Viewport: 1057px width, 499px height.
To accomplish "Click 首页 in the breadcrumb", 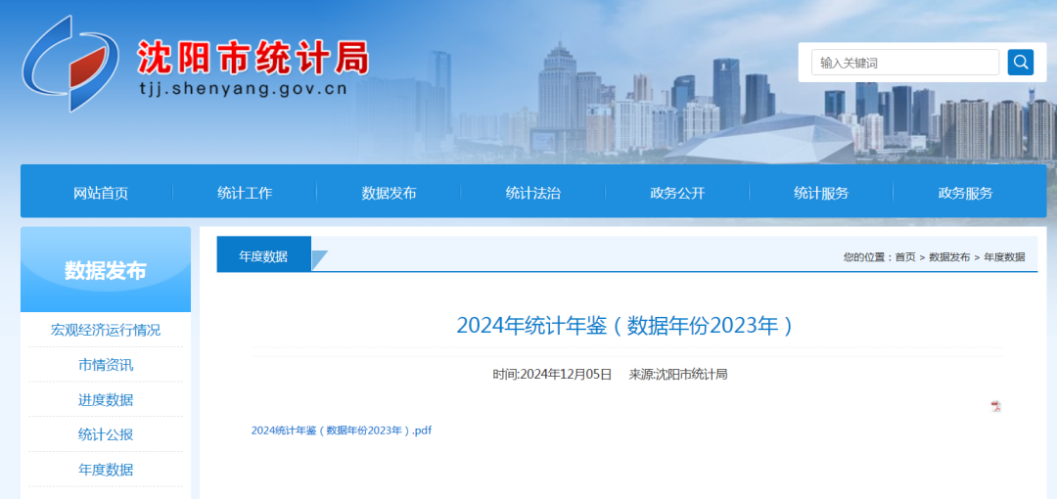I will (x=905, y=257).
